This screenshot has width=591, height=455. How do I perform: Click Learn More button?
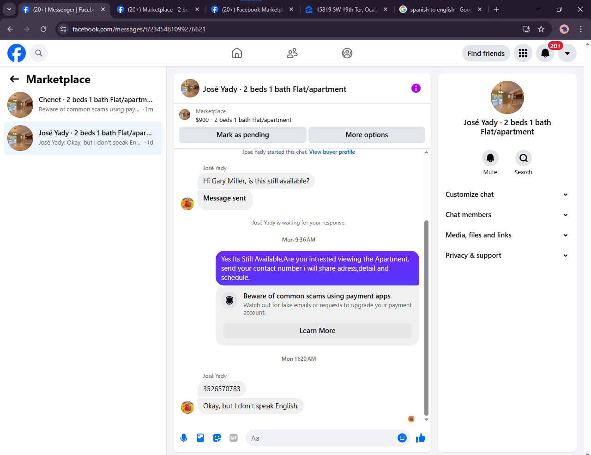pos(317,331)
